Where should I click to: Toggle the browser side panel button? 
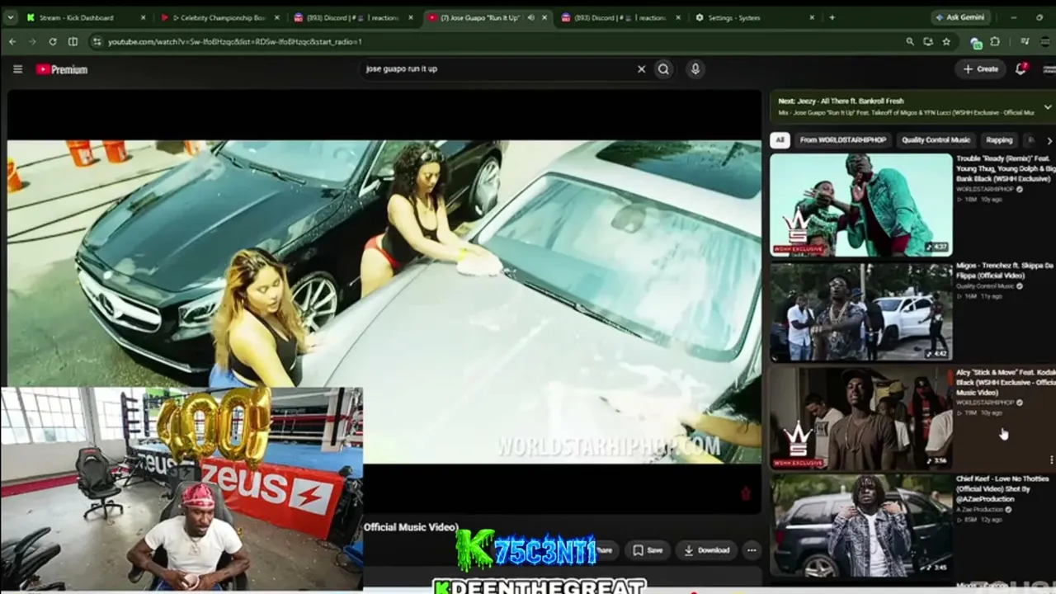(73, 41)
